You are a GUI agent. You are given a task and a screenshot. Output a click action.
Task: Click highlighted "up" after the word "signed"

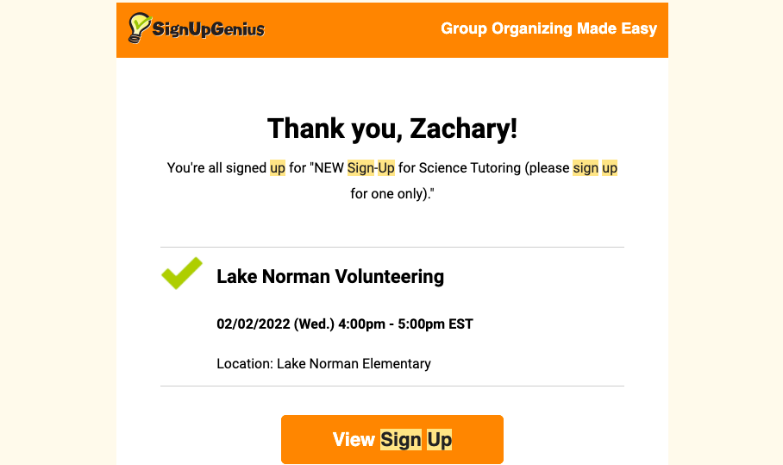click(278, 168)
